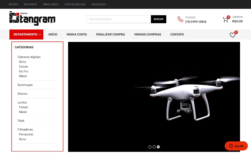Open the Drones category link
This screenshot has width=251, height=153.
click(x=22, y=94)
